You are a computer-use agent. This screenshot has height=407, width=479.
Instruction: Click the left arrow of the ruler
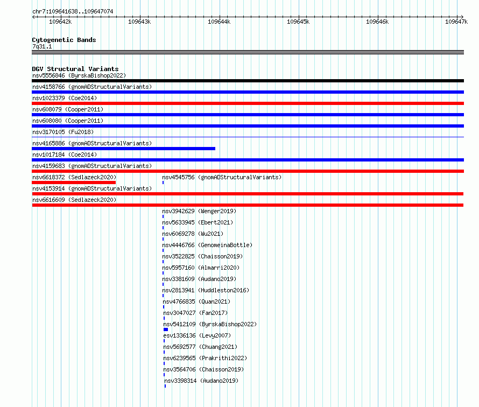tap(33, 17)
